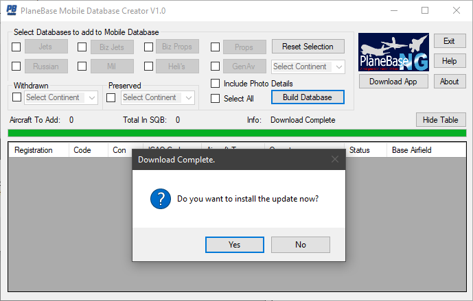Check the Select All checkbox
Viewport: 473px width, 301px height.
coord(216,98)
